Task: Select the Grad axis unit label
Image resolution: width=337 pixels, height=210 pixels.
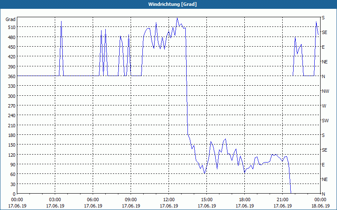Action: (11, 19)
